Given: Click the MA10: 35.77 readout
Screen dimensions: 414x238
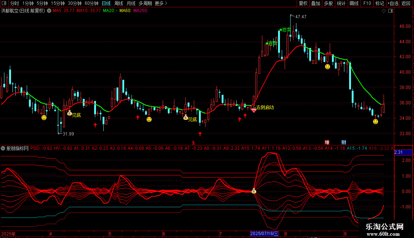Looking at the screenshot, I should point(89,11).
